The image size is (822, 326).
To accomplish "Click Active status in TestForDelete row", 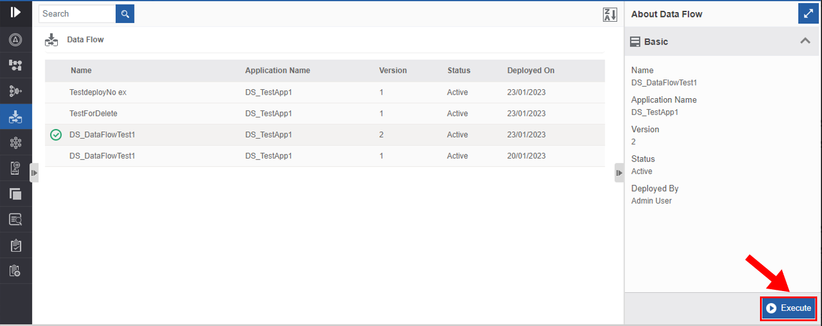I will (x=458, y=113).
